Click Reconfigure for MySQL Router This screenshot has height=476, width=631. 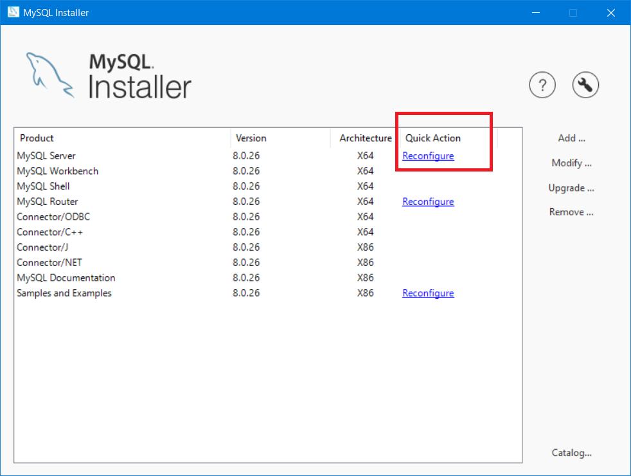tap(428, 202)
